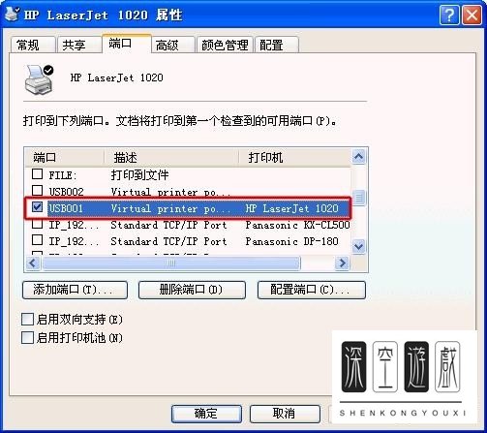Image resolution: width=487 pixels, height=433 pixels.
Task: Click the HP LaserJet 1020 printer icon
Action: coord(39,79)
